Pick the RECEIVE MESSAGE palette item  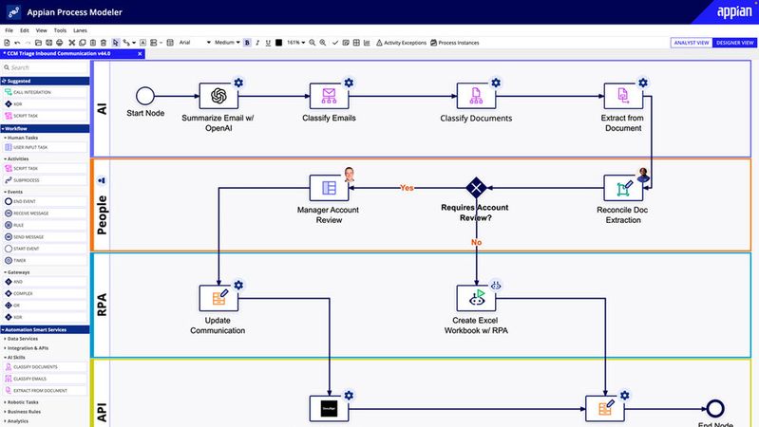(45, 213)
